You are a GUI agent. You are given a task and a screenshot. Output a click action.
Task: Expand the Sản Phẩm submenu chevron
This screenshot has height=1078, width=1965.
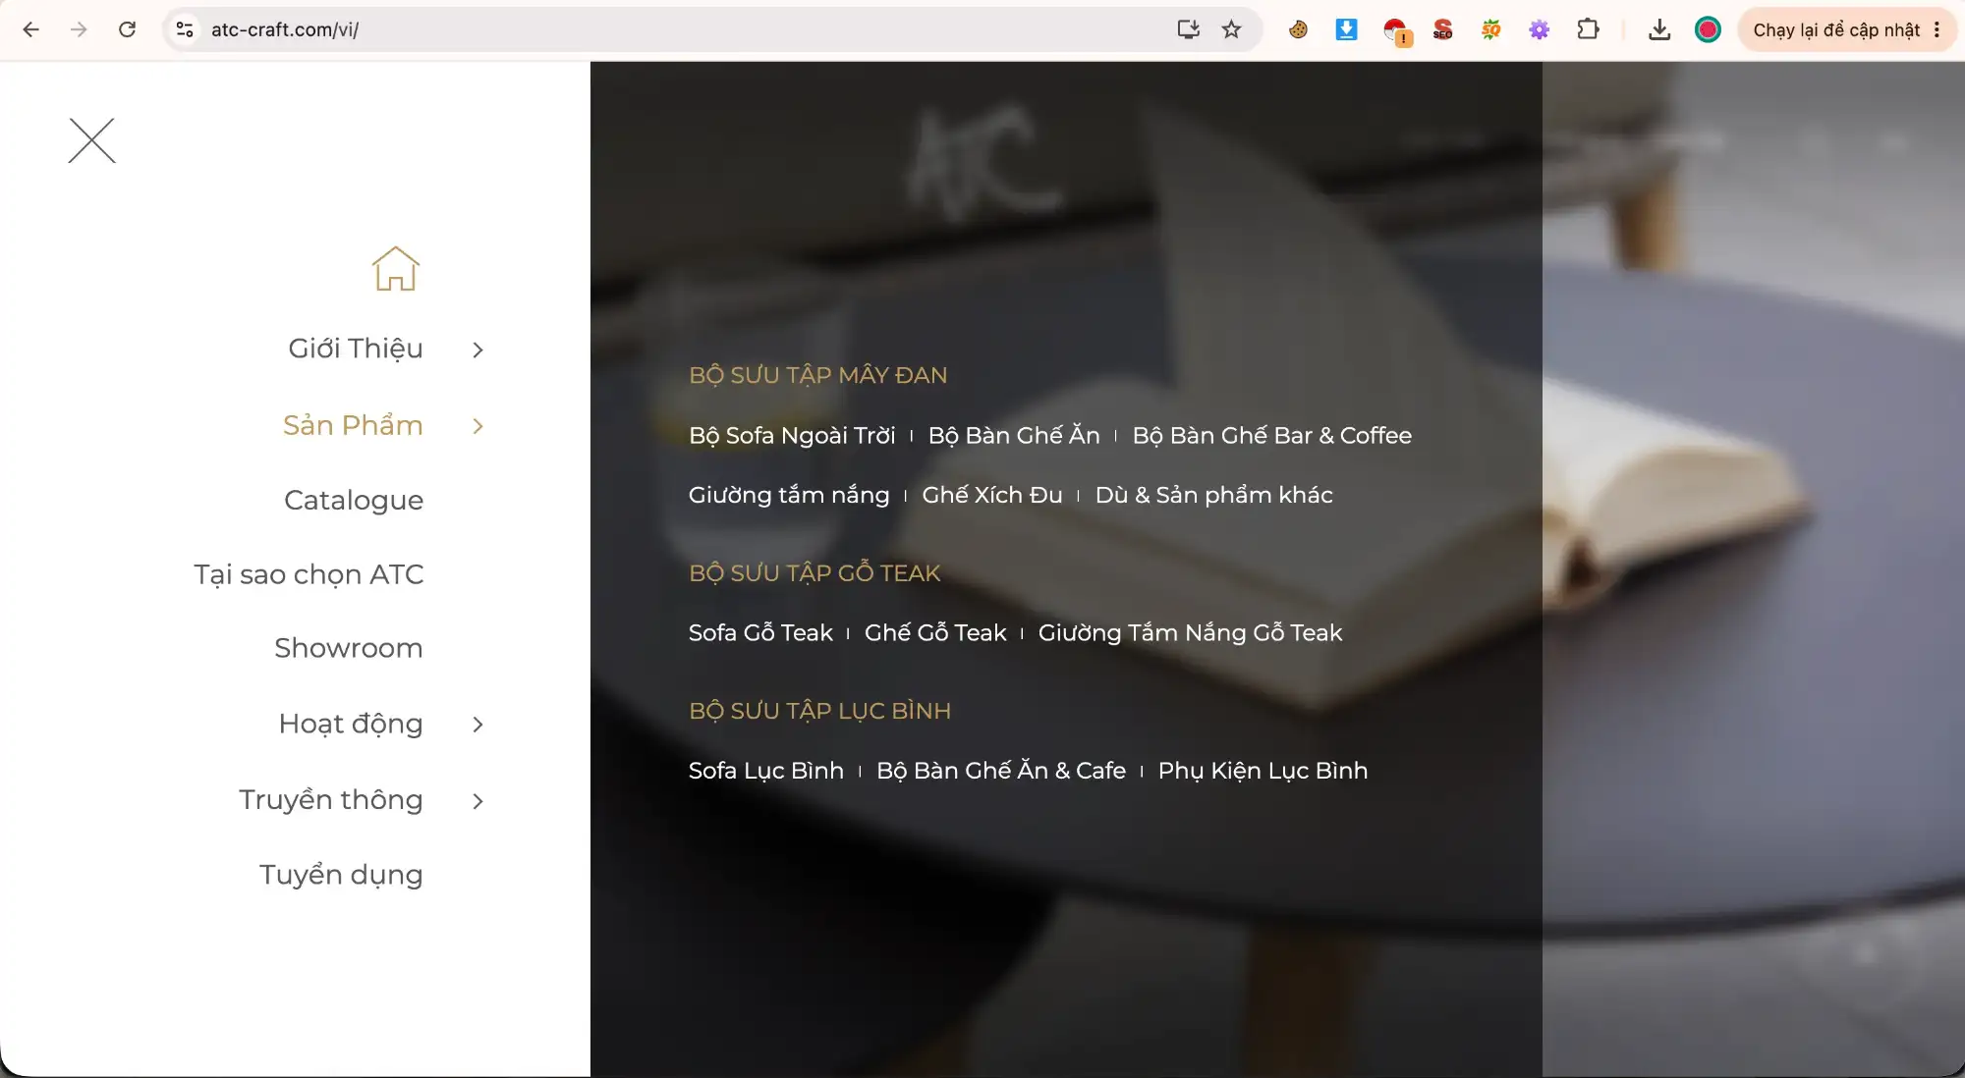(x=478, y=426)
